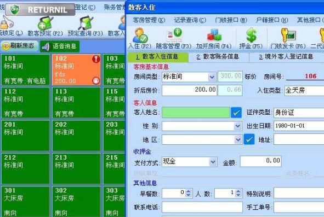Switch to 1 散客入住信息 tab

point(157,57)
